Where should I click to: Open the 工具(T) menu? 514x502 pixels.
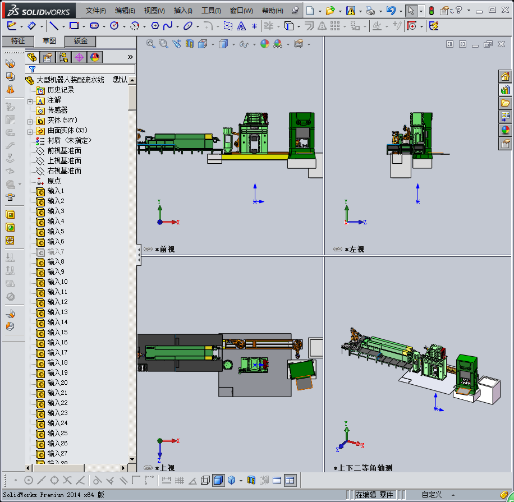[211, 11]
